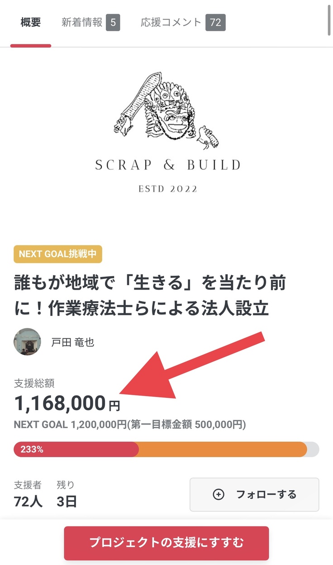Click the red 233% progress bar segment
This screenshot has width=333, height=565.
pyautogui.click(x=76, y=450)
